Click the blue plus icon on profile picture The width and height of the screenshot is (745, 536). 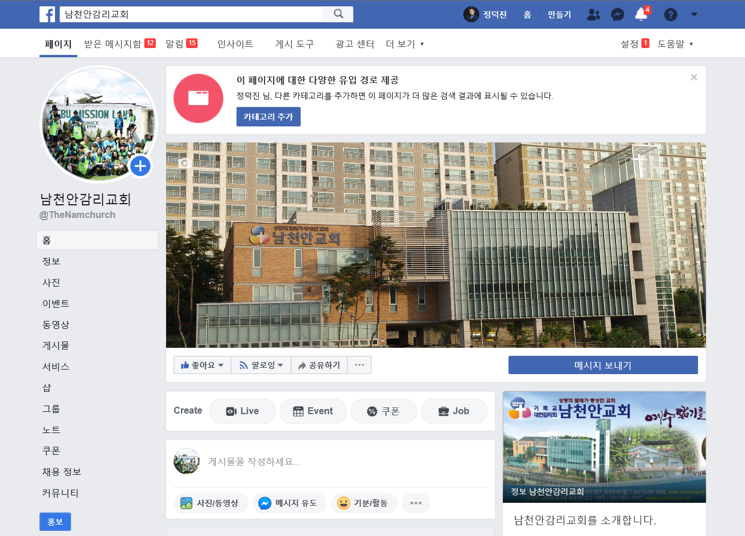coord(140,166)
